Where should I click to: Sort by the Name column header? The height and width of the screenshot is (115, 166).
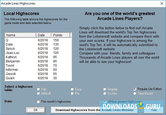[20, 35]
